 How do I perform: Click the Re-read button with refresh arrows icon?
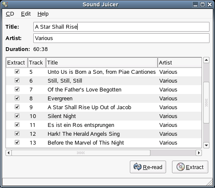click(x=148, y=167)
